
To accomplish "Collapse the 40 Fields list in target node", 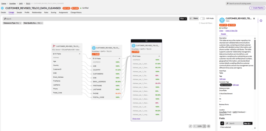I will click(159, 56).
